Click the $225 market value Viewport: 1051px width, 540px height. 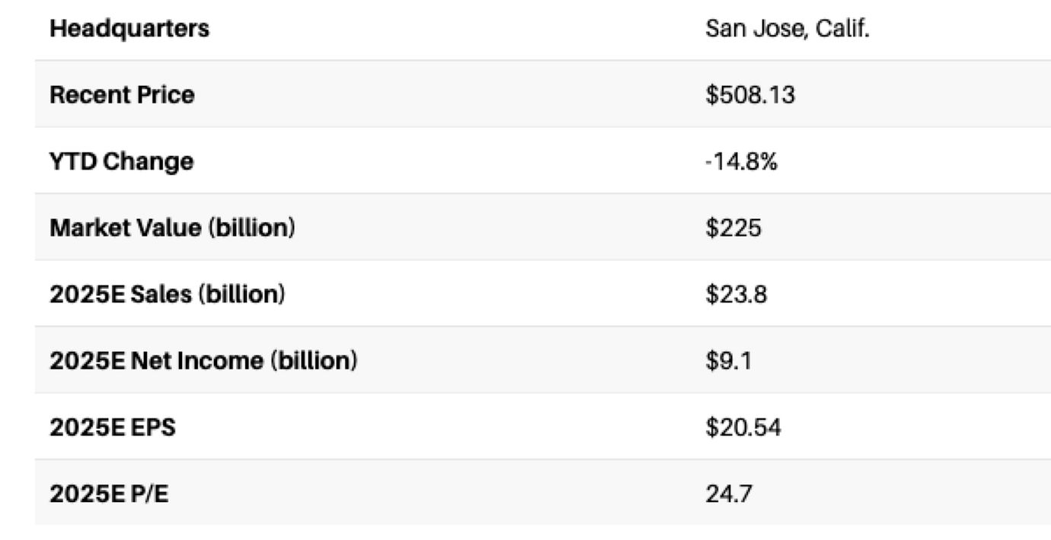pos(733,227)
